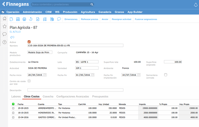The image size is (199, 127).
Task: Click the favorites star sidebar icon
Action: point(4,26)
